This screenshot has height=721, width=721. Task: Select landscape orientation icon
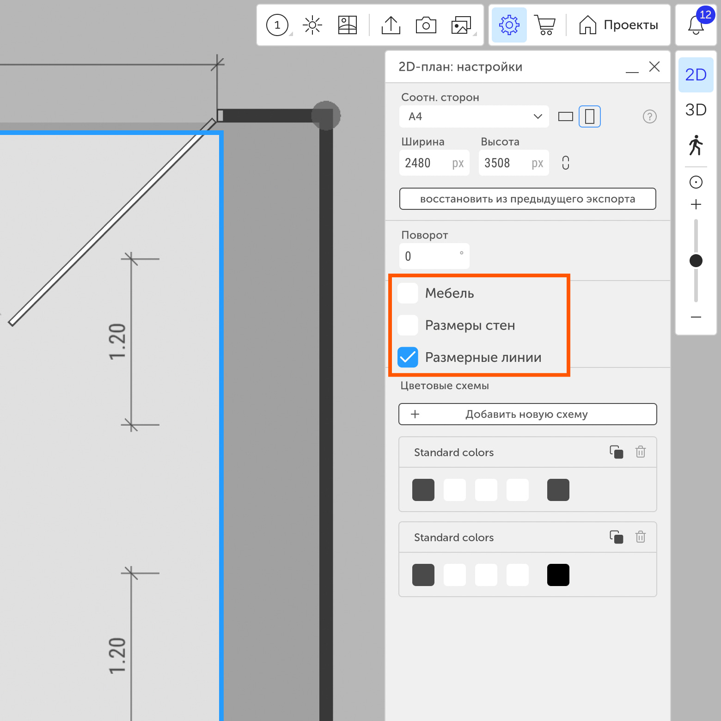coord(565,116)
